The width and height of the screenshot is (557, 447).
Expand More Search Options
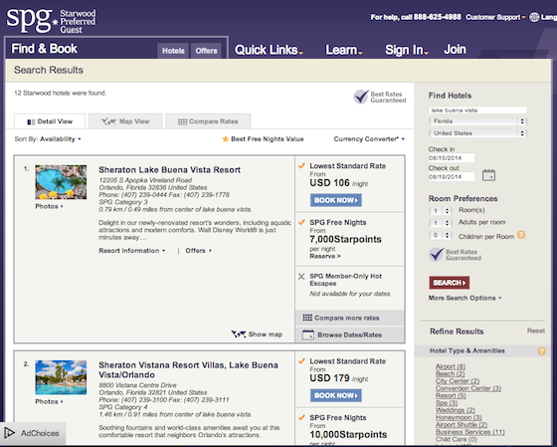[x=464, y=298]
